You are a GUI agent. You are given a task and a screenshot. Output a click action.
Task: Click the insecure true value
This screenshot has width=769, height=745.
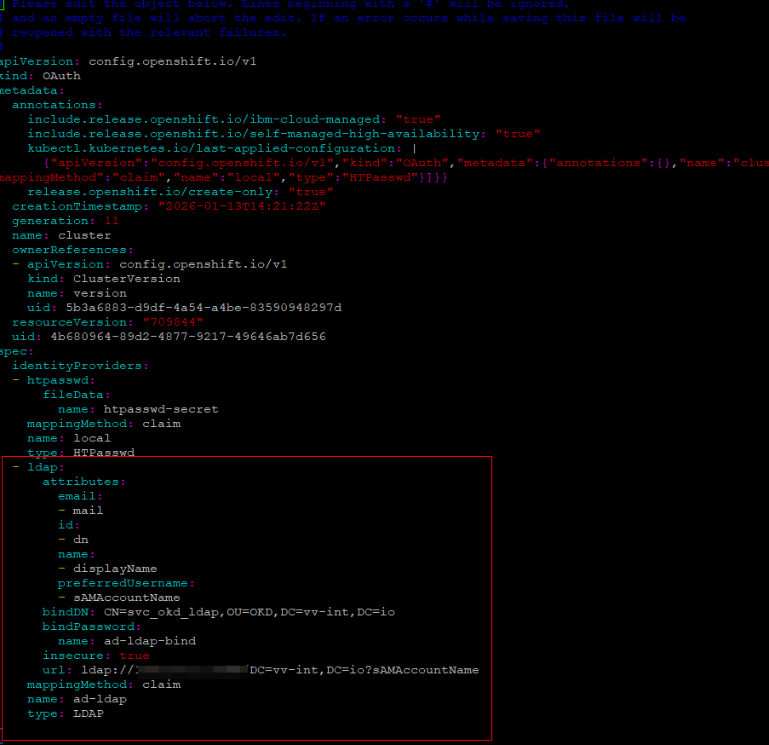coord(134,655)
